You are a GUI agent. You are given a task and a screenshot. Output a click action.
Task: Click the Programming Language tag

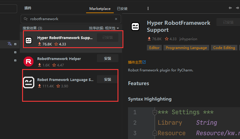coord(186,48)
